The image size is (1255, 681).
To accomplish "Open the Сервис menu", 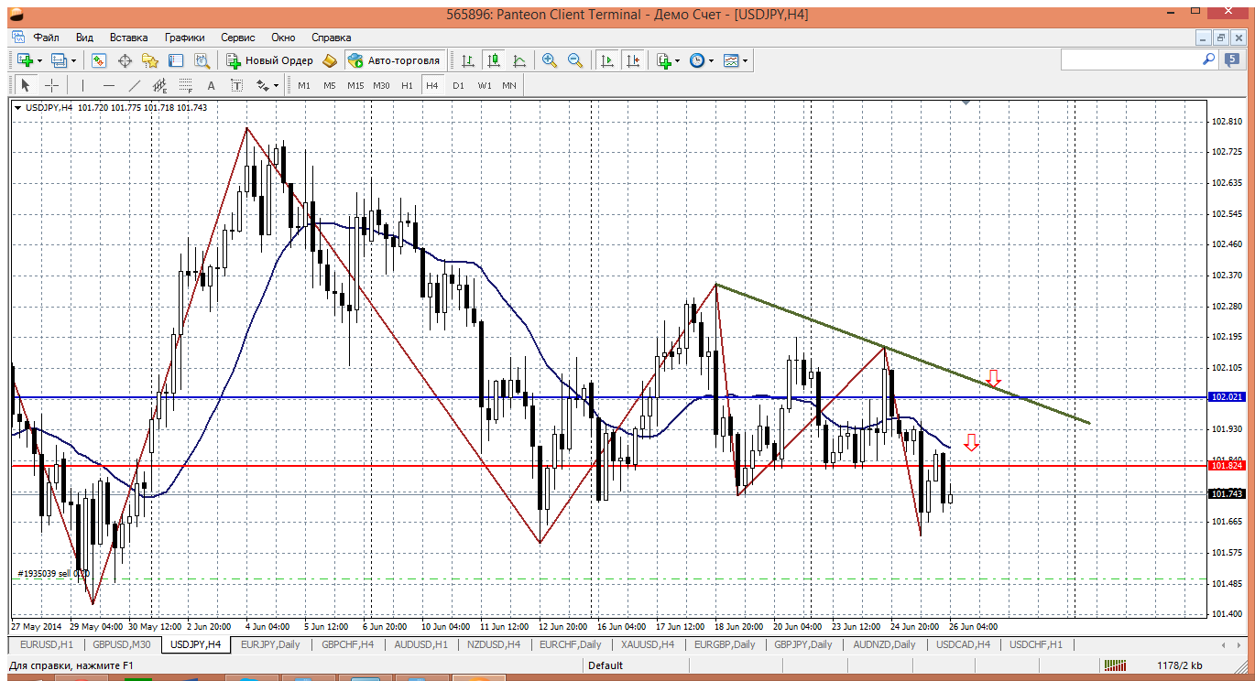I will (x=238, y=38).
